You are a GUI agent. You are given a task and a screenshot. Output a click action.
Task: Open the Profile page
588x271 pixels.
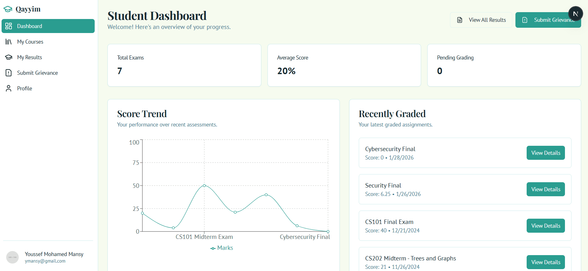[x=48, y=88]
